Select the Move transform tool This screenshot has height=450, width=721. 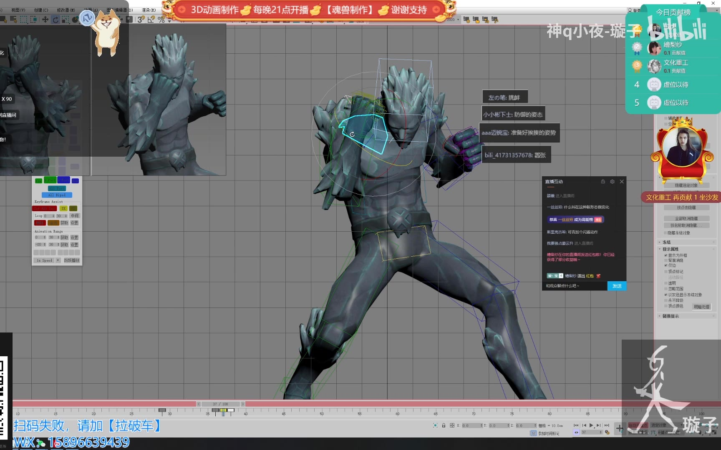coord(45,20)
